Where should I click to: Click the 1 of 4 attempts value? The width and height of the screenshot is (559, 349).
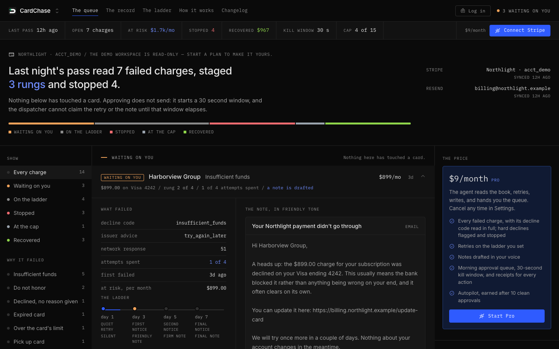pos(218,262)
